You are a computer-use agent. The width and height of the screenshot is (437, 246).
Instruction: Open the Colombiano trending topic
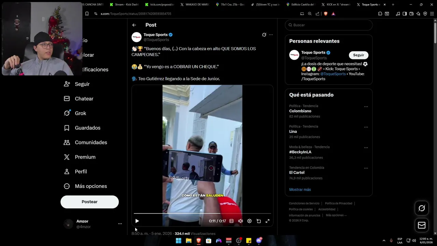pyautogui.click(x=300, y=111)
